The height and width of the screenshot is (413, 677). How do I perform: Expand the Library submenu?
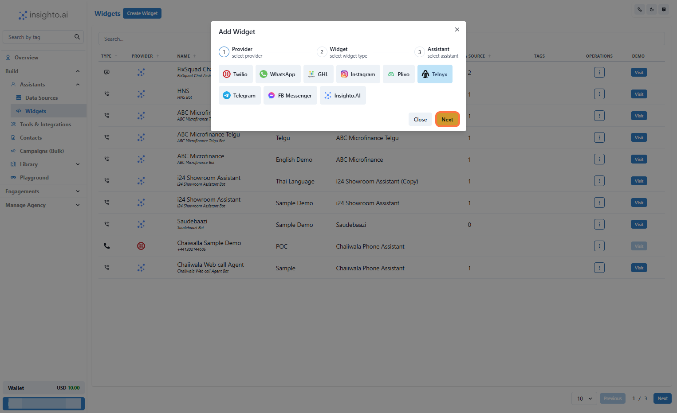pos(45,164)
